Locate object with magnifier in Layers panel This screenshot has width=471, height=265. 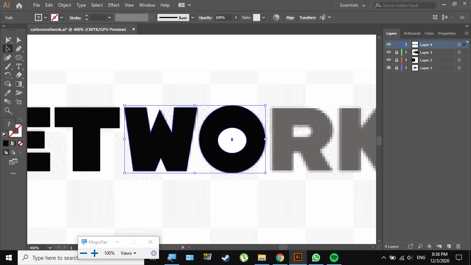tap(419, 246)
